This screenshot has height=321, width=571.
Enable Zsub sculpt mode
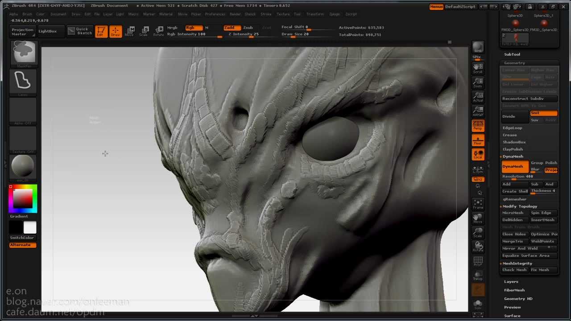(x=248, y=28)
